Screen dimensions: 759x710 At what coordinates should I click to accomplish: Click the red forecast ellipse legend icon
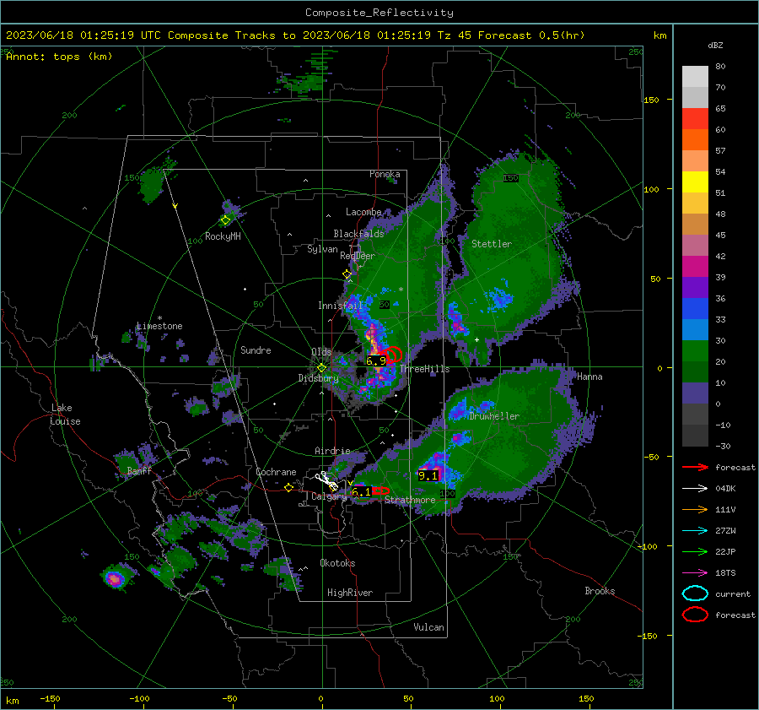tap(695, 615)
